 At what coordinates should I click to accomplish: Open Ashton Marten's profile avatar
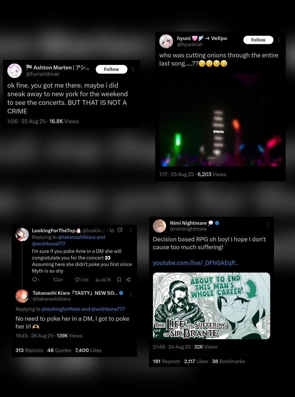[14, 71]
